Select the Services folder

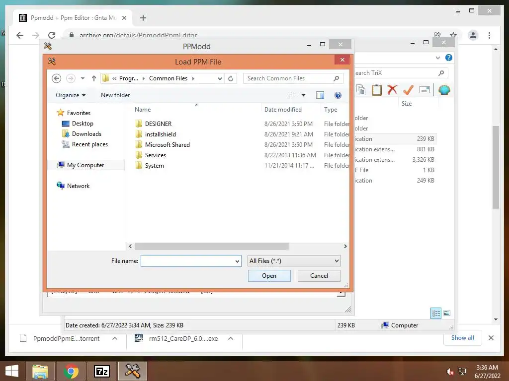[155, 155]
